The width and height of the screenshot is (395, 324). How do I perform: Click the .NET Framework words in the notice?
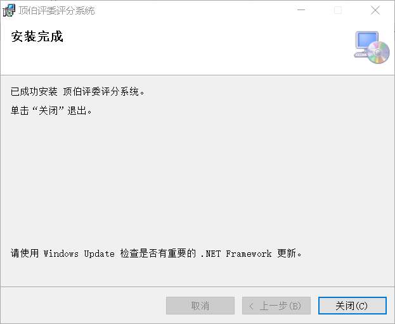pyautogui.click(x=236, y=254)
